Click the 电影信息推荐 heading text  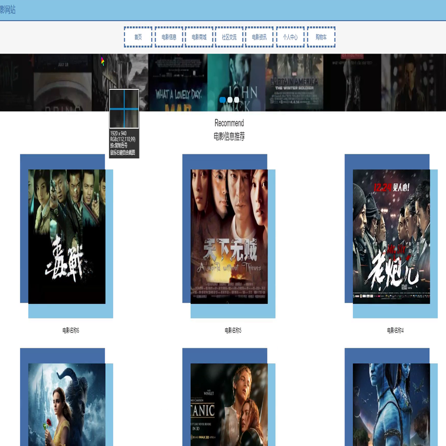coord(229,137)
